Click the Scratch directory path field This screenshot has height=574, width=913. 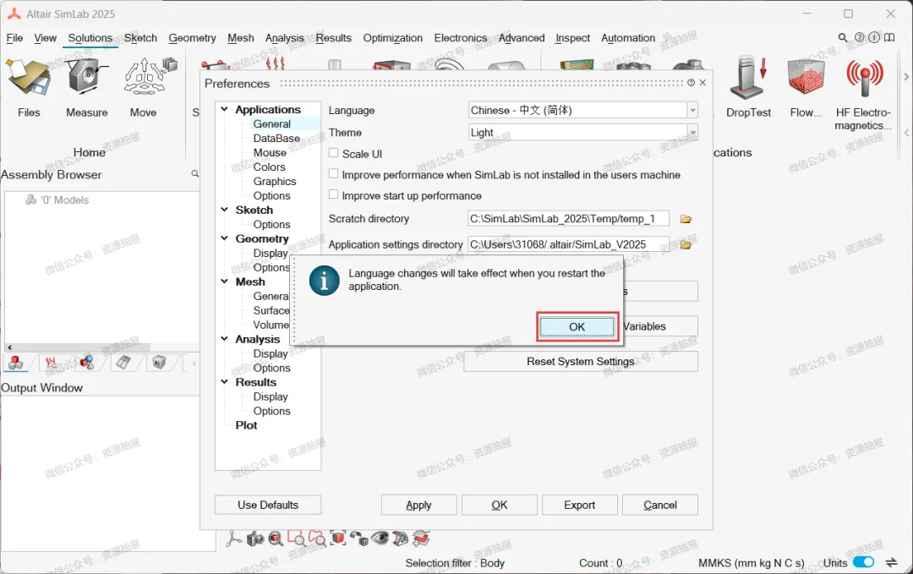[x=569, y=219]
